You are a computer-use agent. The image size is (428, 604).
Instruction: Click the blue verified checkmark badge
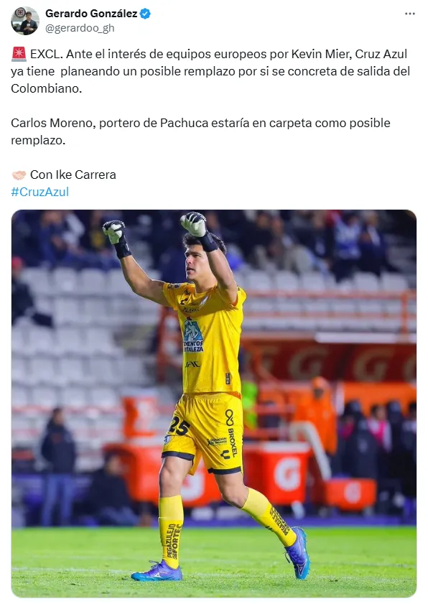pos(145,14)
